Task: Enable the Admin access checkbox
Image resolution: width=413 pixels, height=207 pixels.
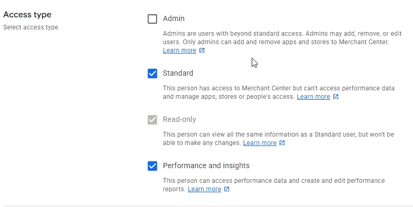Action: (x=152, y=19)
